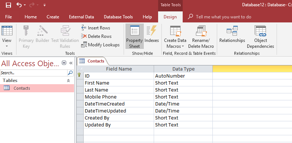Open Modify Lookups tool
The image size is (292, 143).
click(x=101, y=45)
